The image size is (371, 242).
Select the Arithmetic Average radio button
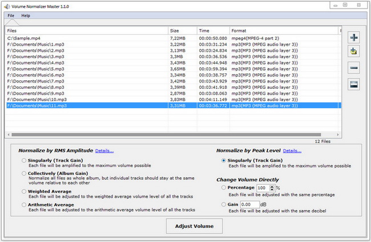(23, 204)
